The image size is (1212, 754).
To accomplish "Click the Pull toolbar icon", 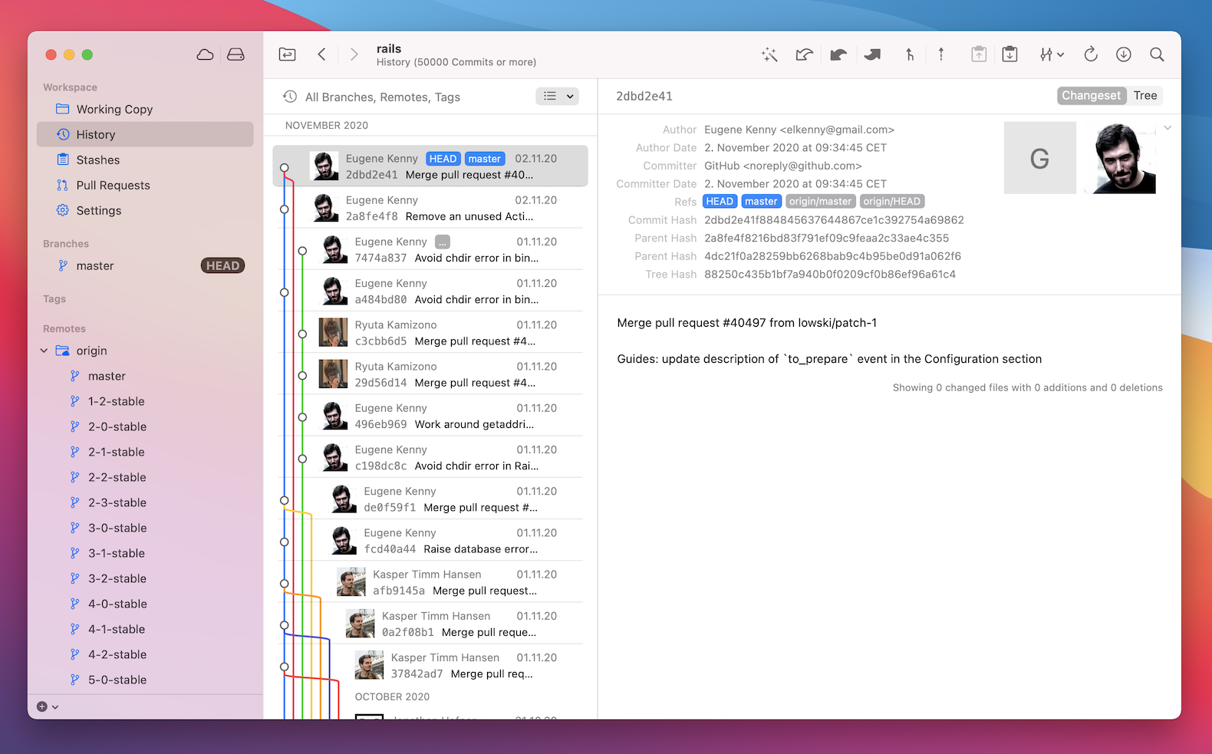I will 838,54.
